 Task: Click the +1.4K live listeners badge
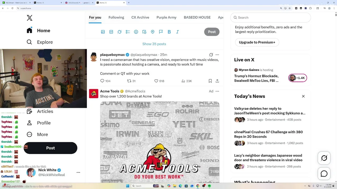[x=298, y=78]
